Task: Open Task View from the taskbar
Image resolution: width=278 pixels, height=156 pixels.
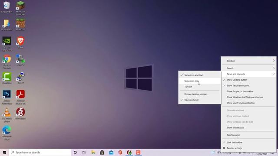Action: tap(84, 152)
